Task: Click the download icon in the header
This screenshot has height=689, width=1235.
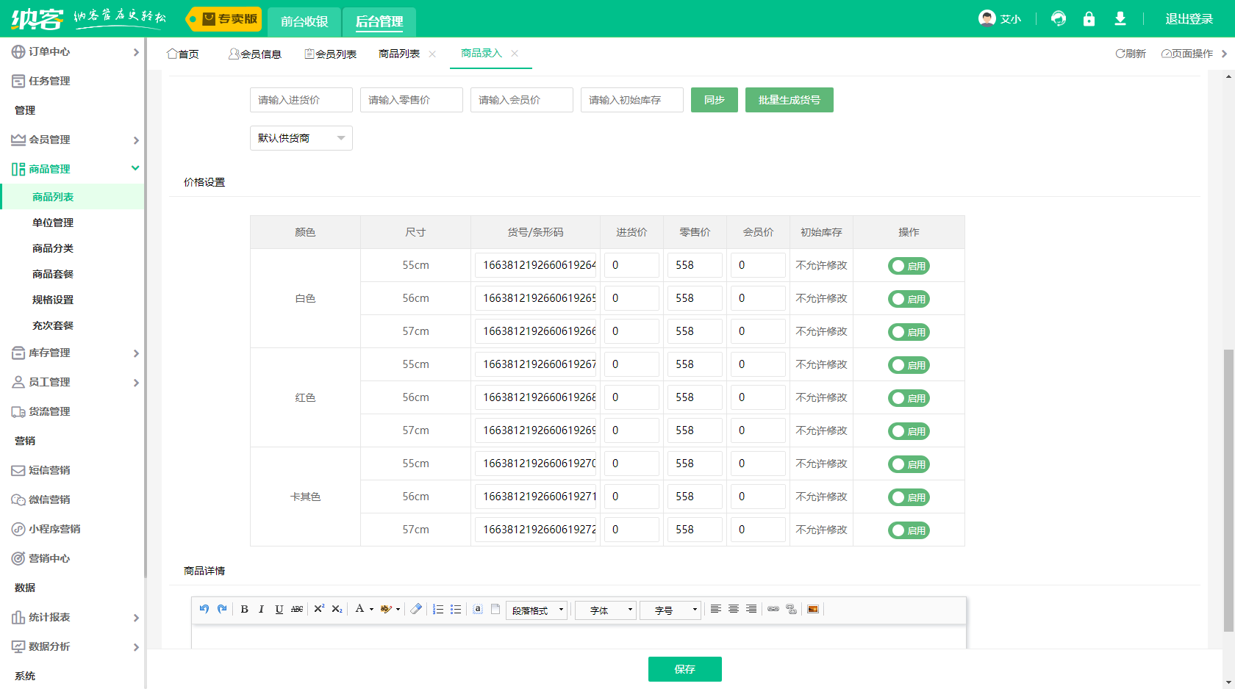Action: pyautogui.click(x=1120, y=19)
